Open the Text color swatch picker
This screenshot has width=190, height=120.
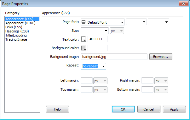[x=83, y=39]
